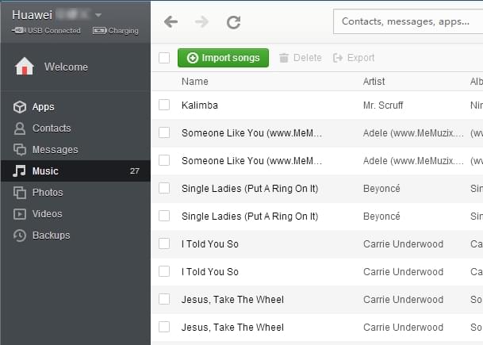This screenshot has width=483, height=345.
Task: Select the second I Told You So title
Action: coord(210,272)
